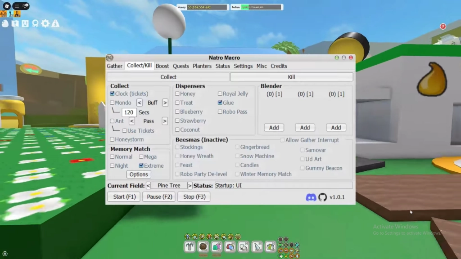Switch to the Gather tab
The width and height of the screenshot is (461, 259).
coord(115,66)
